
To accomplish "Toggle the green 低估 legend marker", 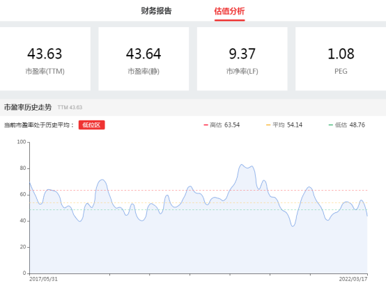I will click(331, 125).
